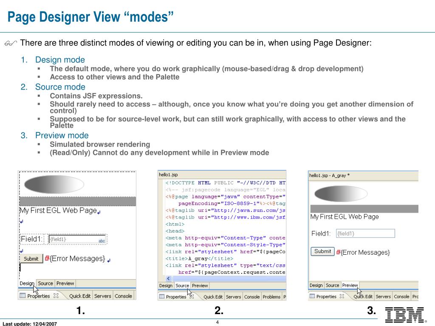
Task: Select the Design tab in screenshot 1
Action: 27,283
